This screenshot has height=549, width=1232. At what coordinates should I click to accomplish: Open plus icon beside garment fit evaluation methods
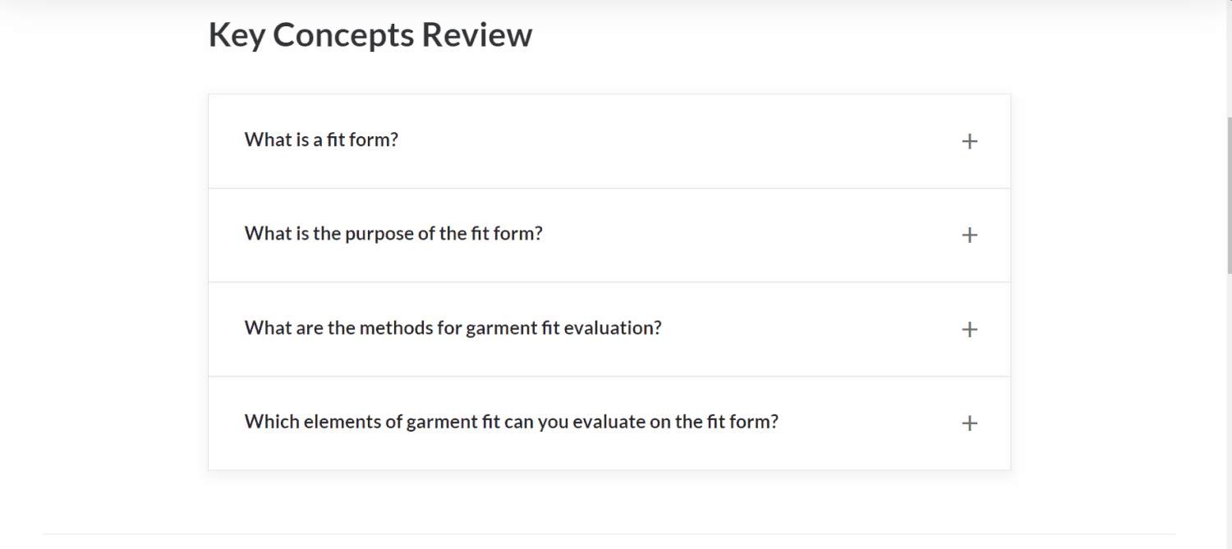(969, 330)
